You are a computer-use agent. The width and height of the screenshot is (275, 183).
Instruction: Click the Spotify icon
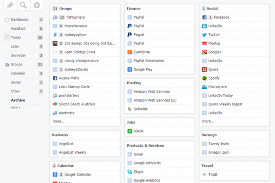(x=204, y=78)
